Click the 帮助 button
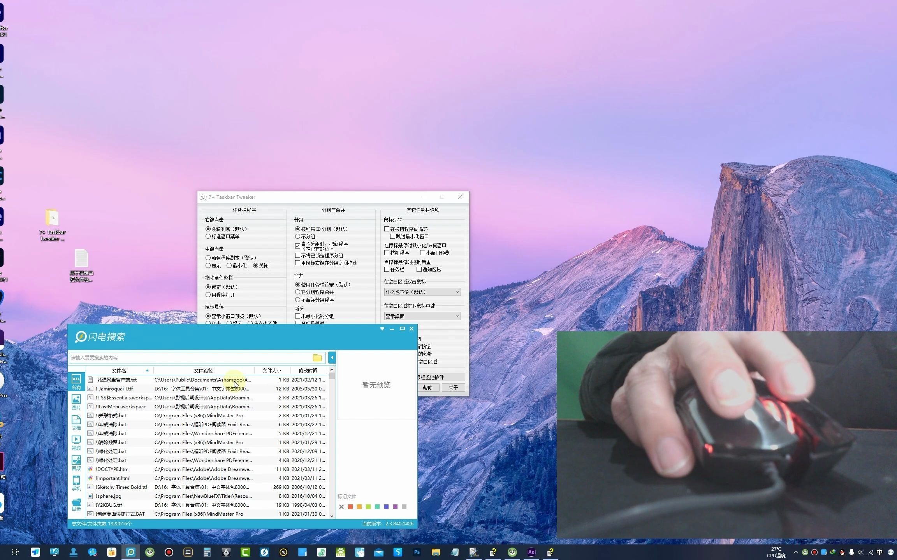Image resolution: width=897 pixels, height=560 pixels. pos(427,388)
